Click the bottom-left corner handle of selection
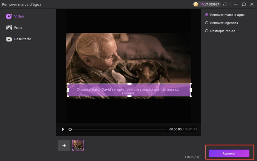The image size is (257, 161). tap(68, 96)
